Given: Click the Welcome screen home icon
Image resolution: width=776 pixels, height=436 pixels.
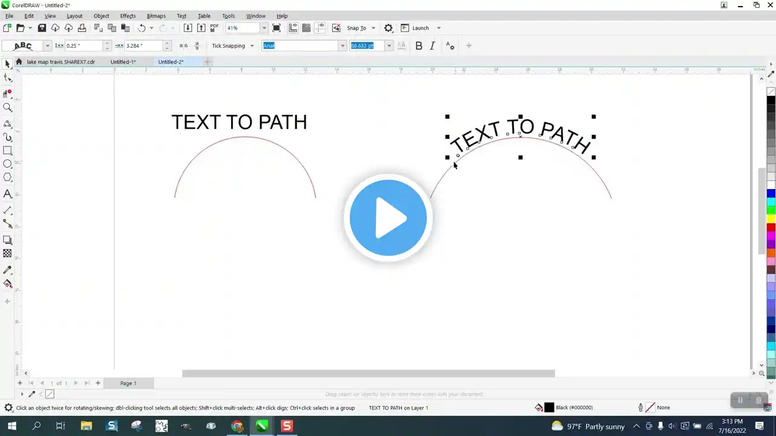Looking at the screenshot, I should pyautogui.click(x=19, y=62).
